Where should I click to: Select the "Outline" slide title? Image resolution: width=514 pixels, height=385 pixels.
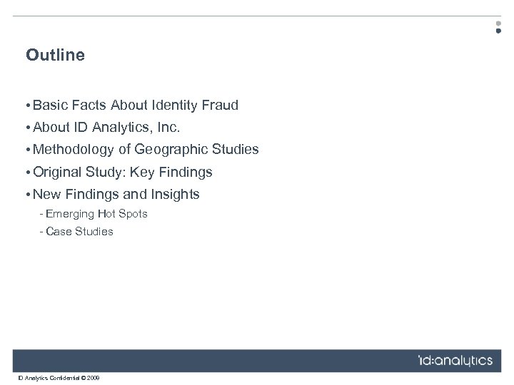tap(55, 55)
